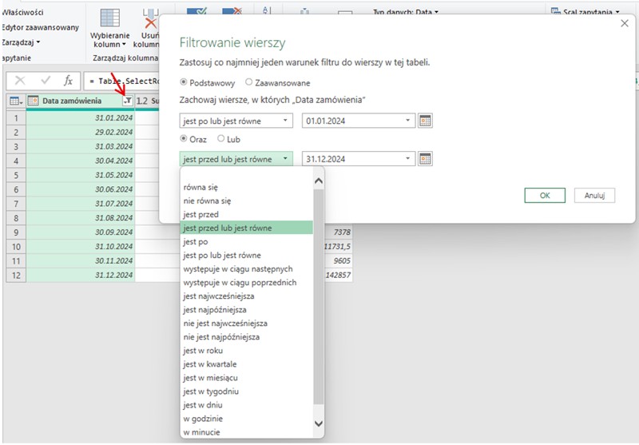Click the OK button
Viewport: 639px width, 445px height.
(x=545, y=195)
